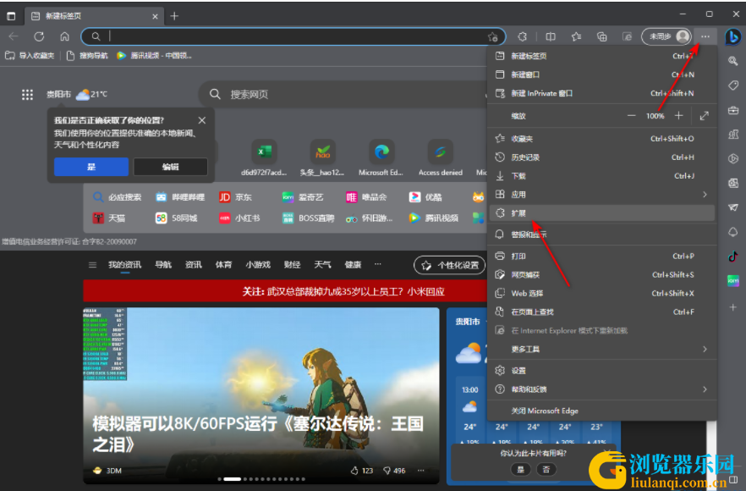Open a new tab with the plus button

[174, 16]
